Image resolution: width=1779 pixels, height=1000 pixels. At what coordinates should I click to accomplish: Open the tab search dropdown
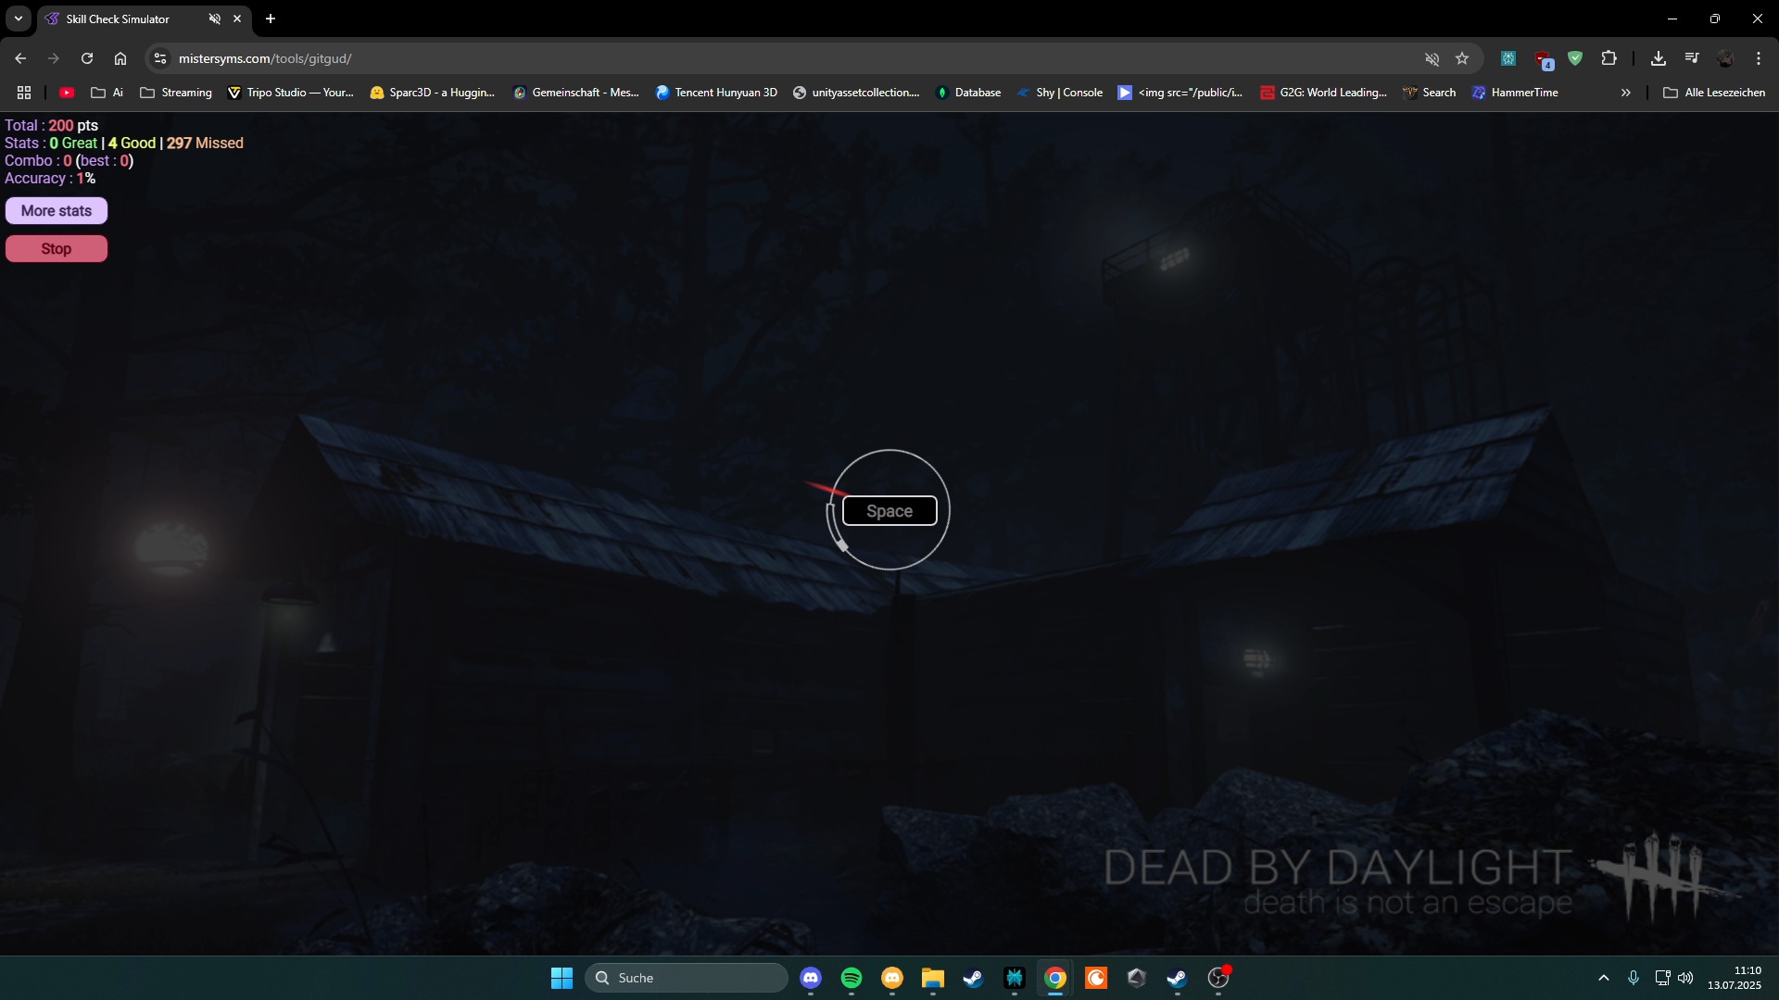click(x=17, y=19)
